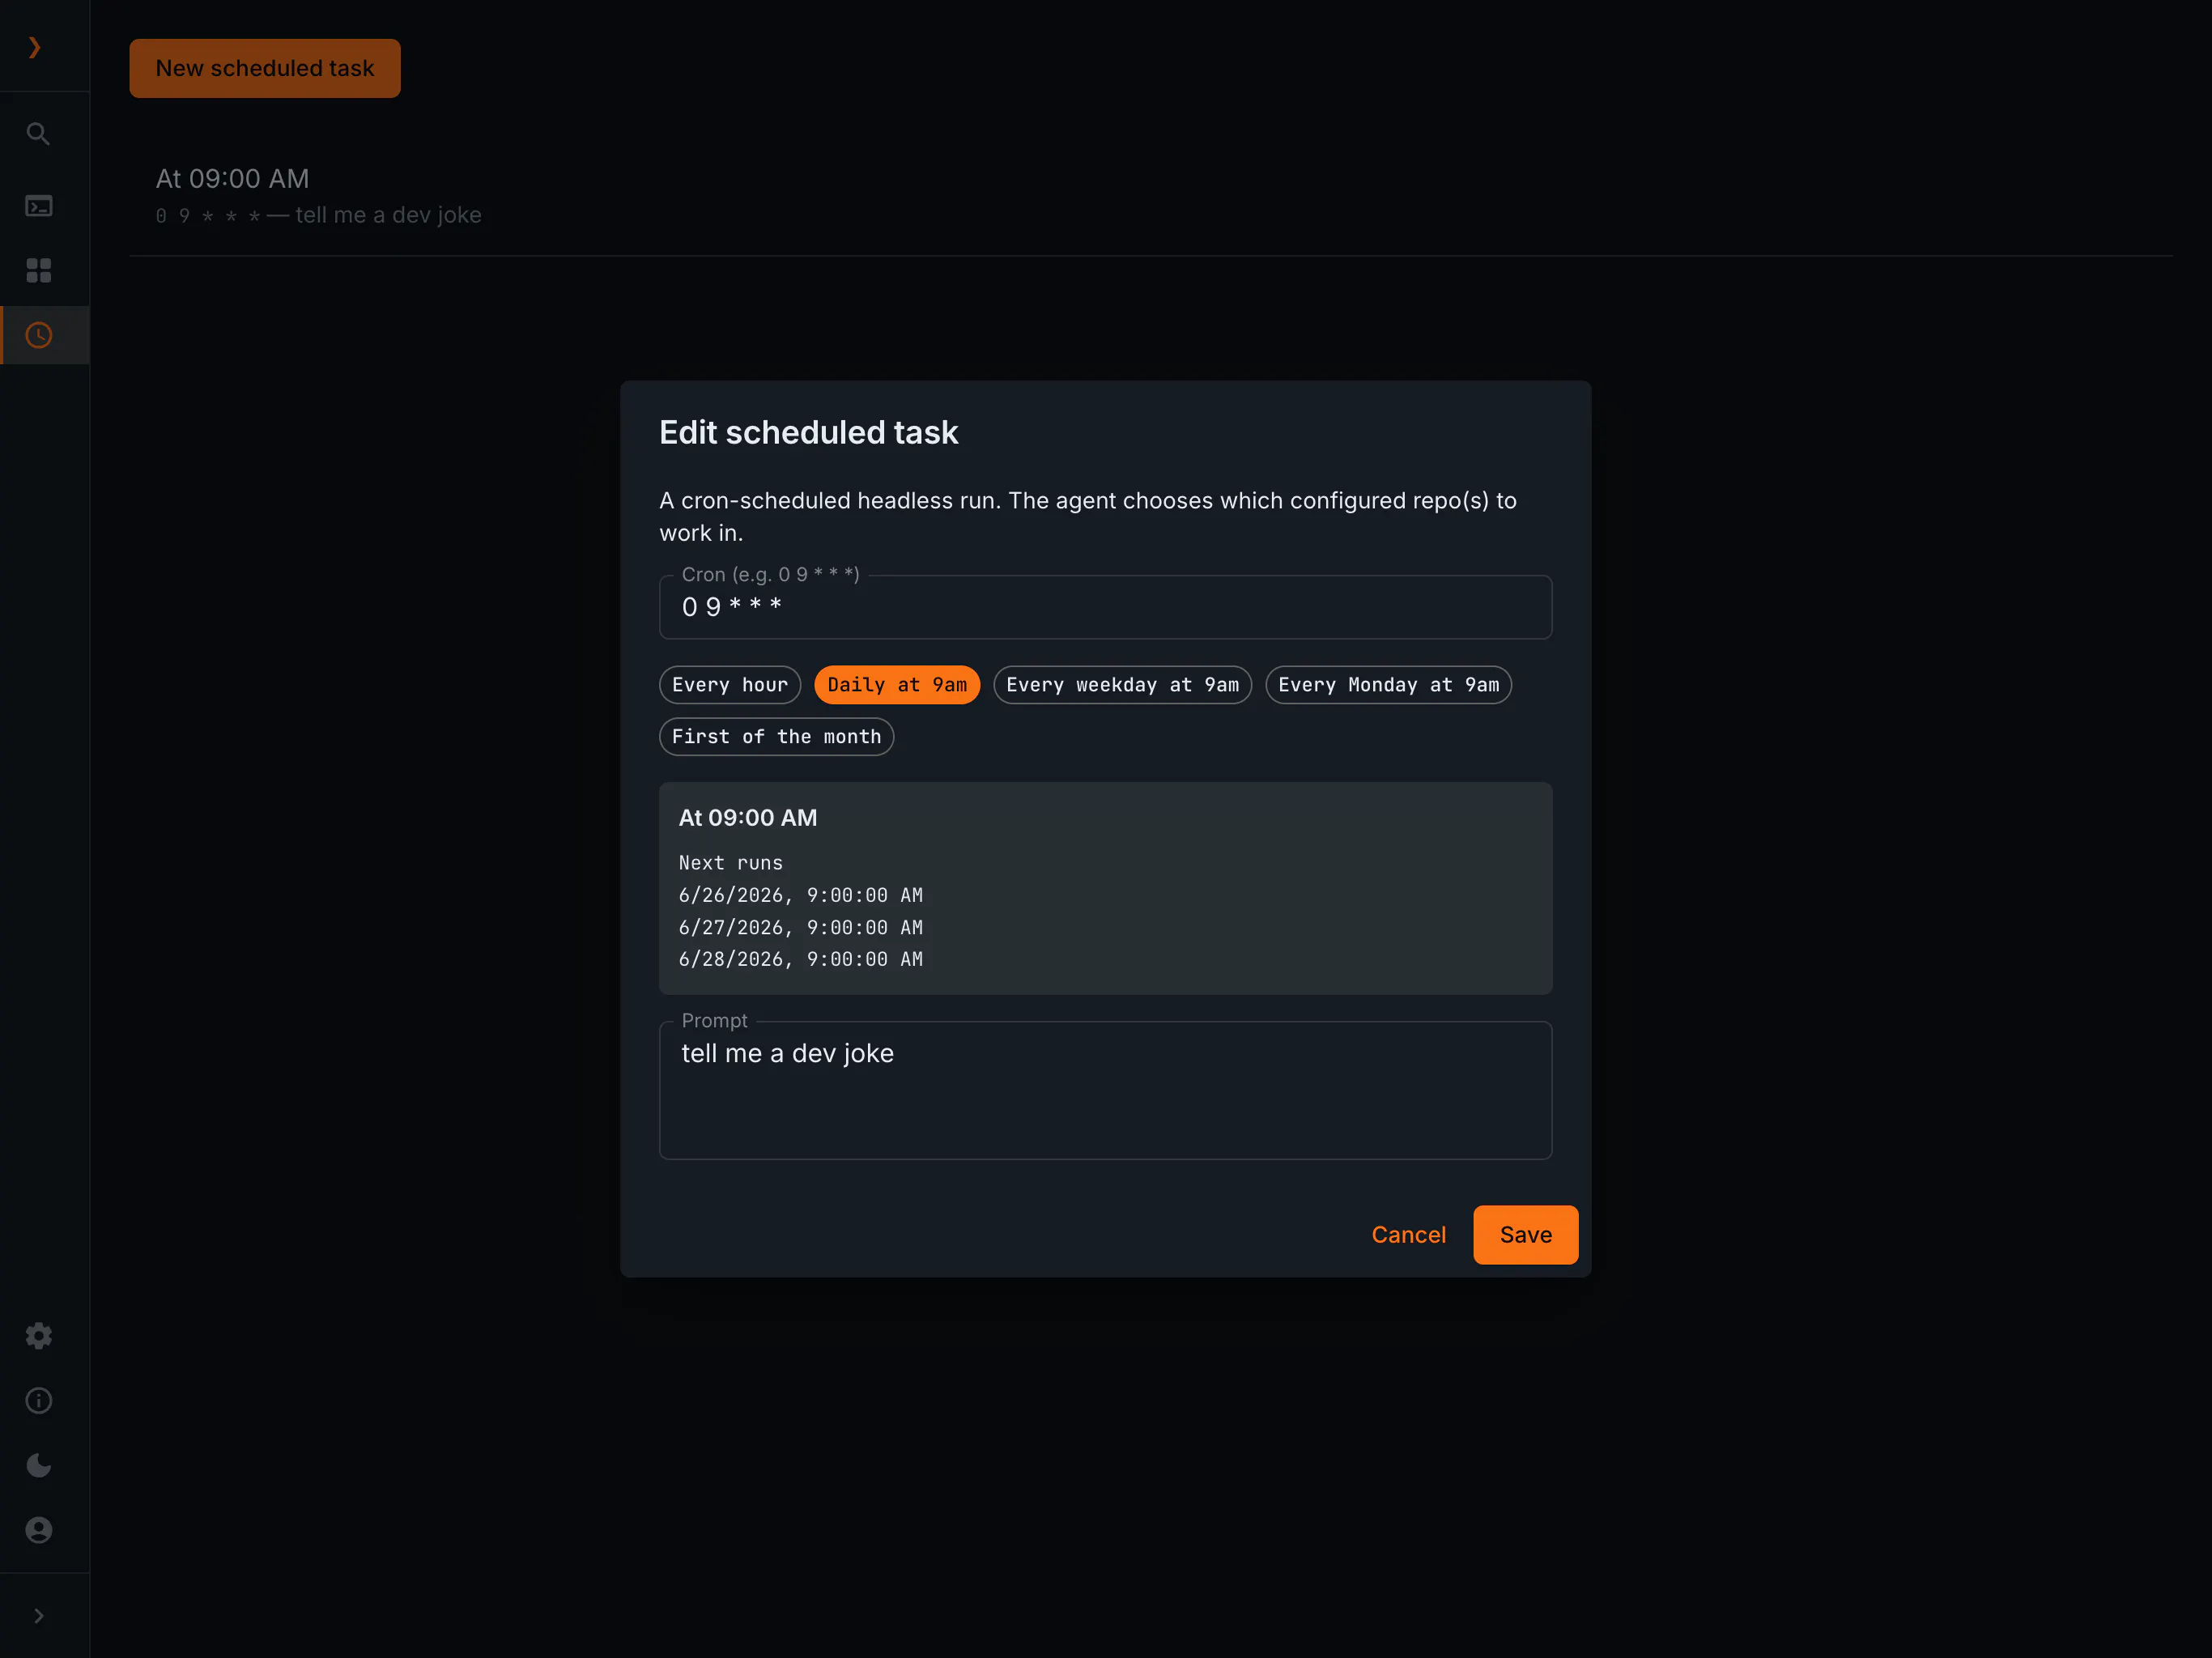This screenshot has width=2212, height=1658.
Task: Expand the sidebar with bottom chevron
Action: click(x=38, y=1616)
